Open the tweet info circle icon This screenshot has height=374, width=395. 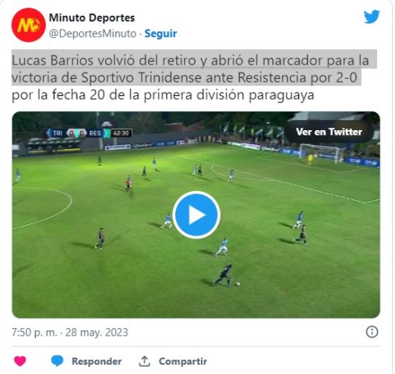pyautogui.click(x=372, y=332)
